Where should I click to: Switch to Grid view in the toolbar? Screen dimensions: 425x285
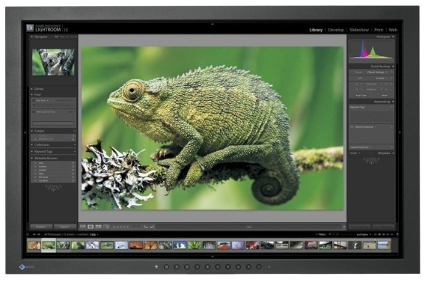click(82, 227)
